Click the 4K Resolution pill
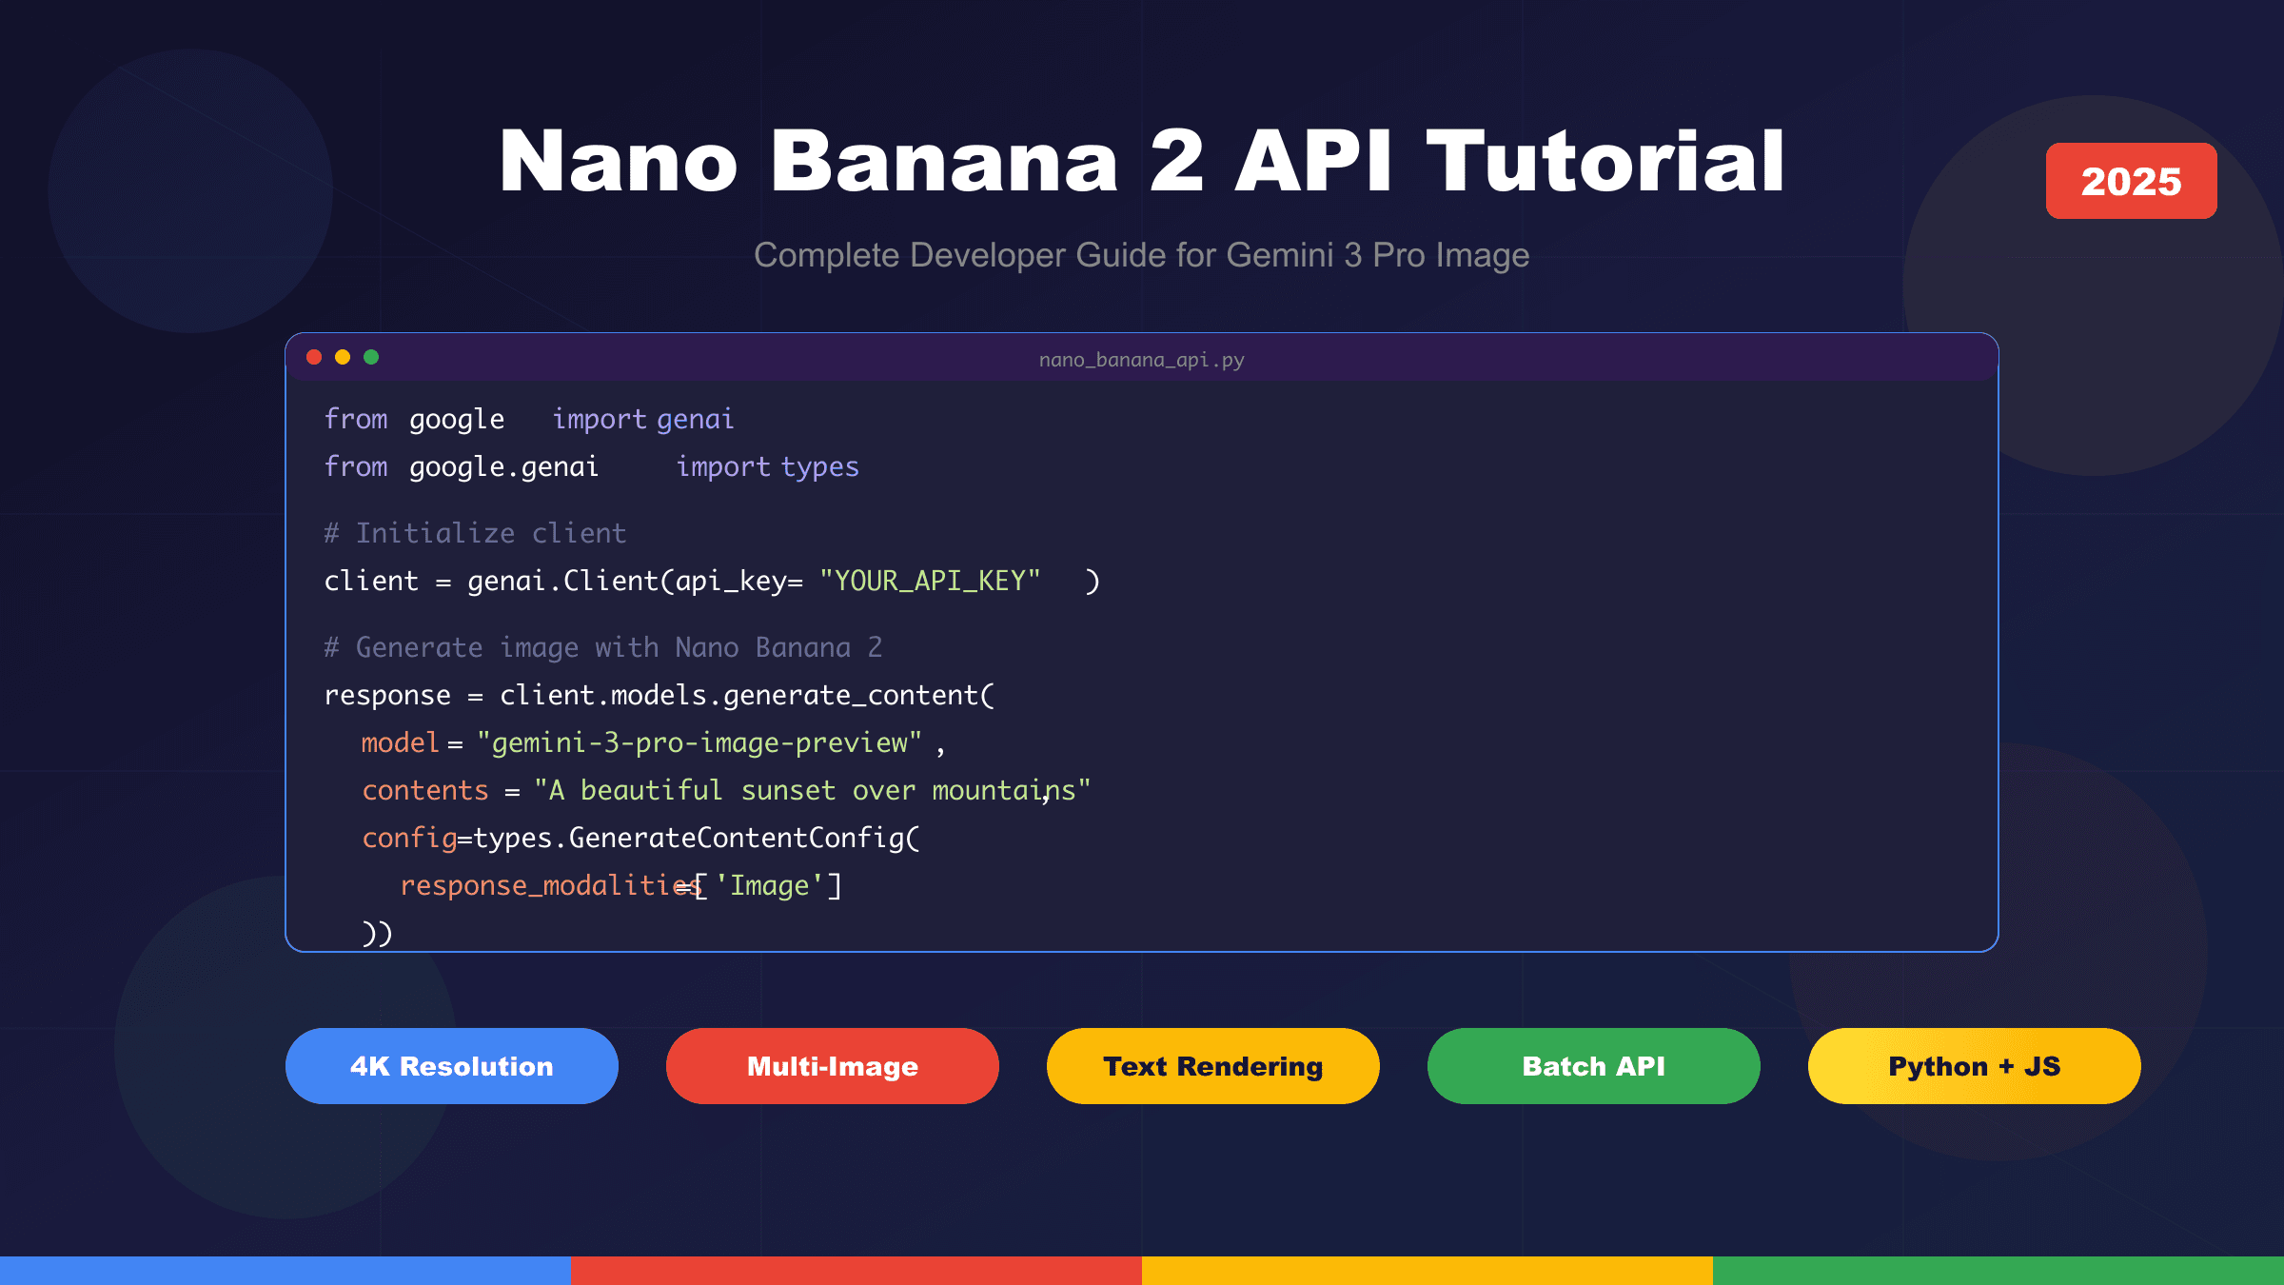The width and height of the screenshot is (2284, 1285). pos(451,1066)
